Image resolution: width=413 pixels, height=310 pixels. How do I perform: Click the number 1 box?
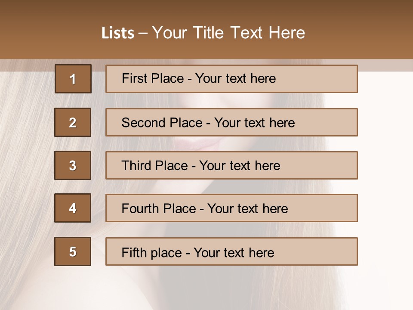tap(73, 79)
